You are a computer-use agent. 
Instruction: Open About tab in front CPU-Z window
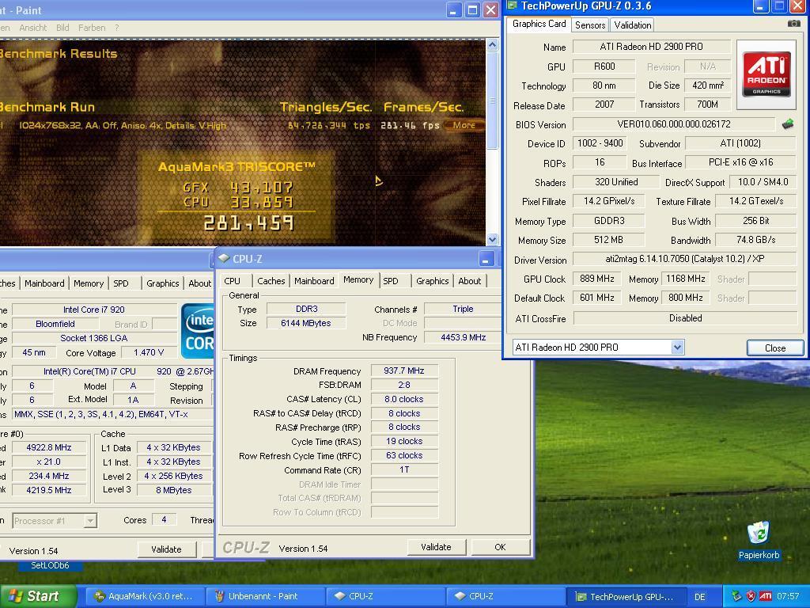pyautogui.click(x=470, y=281)
